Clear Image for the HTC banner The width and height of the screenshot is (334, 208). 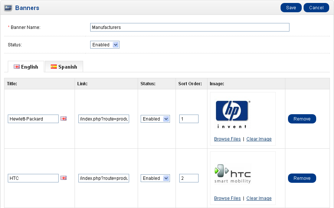coord(259,198)
